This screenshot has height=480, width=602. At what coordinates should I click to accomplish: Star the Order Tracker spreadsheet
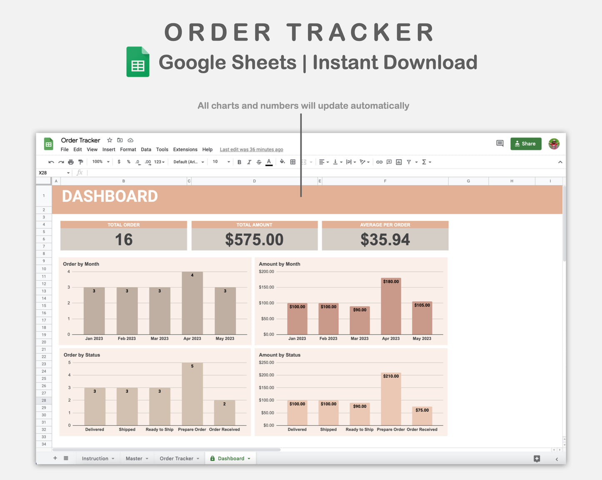[x=109, y=140]
